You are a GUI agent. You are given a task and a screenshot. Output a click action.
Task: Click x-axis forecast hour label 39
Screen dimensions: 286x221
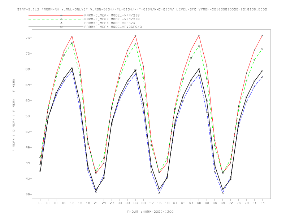143,203
